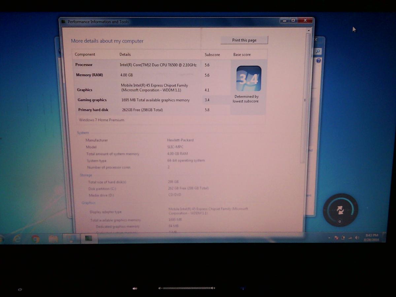
Task: Click the 3.4 base score badge
Action: pos(249,79)
